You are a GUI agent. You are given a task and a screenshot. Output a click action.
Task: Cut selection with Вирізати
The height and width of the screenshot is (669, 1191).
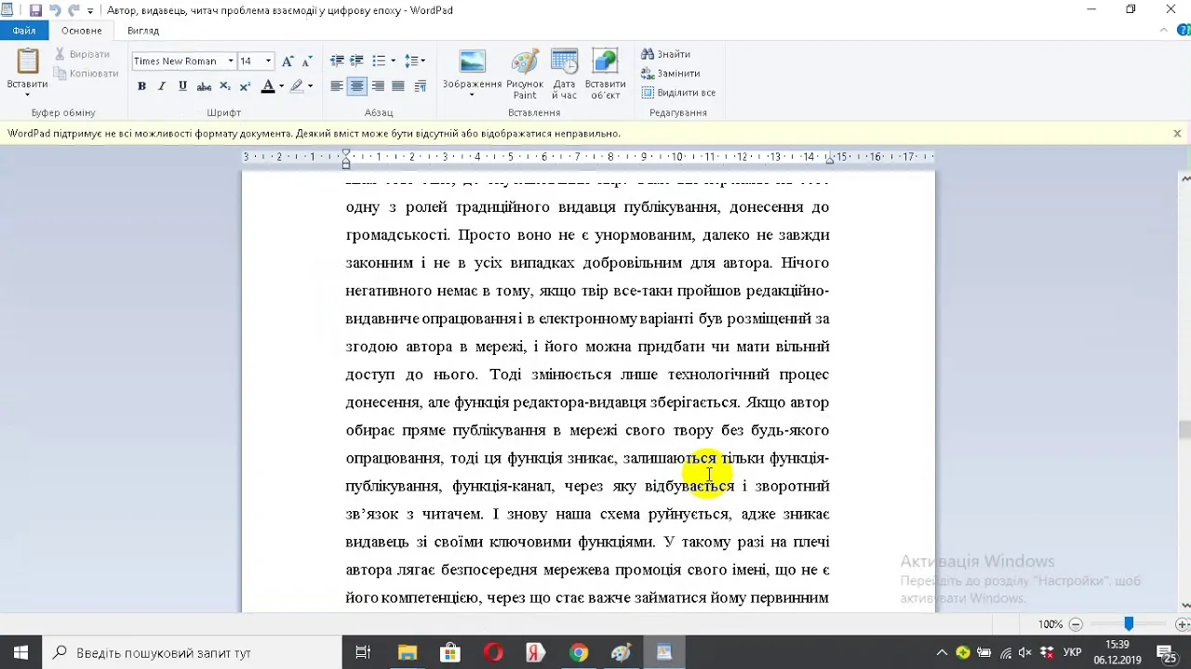click(x=82, y=55)
